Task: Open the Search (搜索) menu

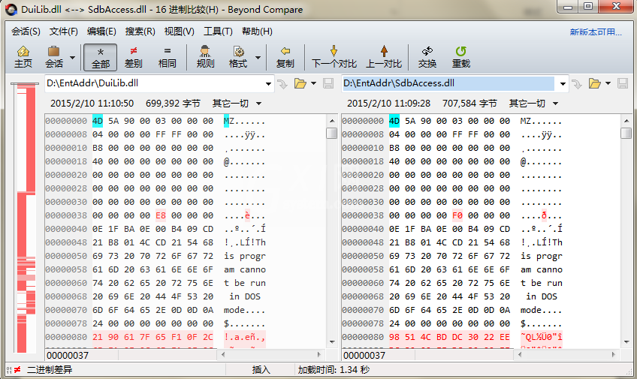Action: click(140, 32)
